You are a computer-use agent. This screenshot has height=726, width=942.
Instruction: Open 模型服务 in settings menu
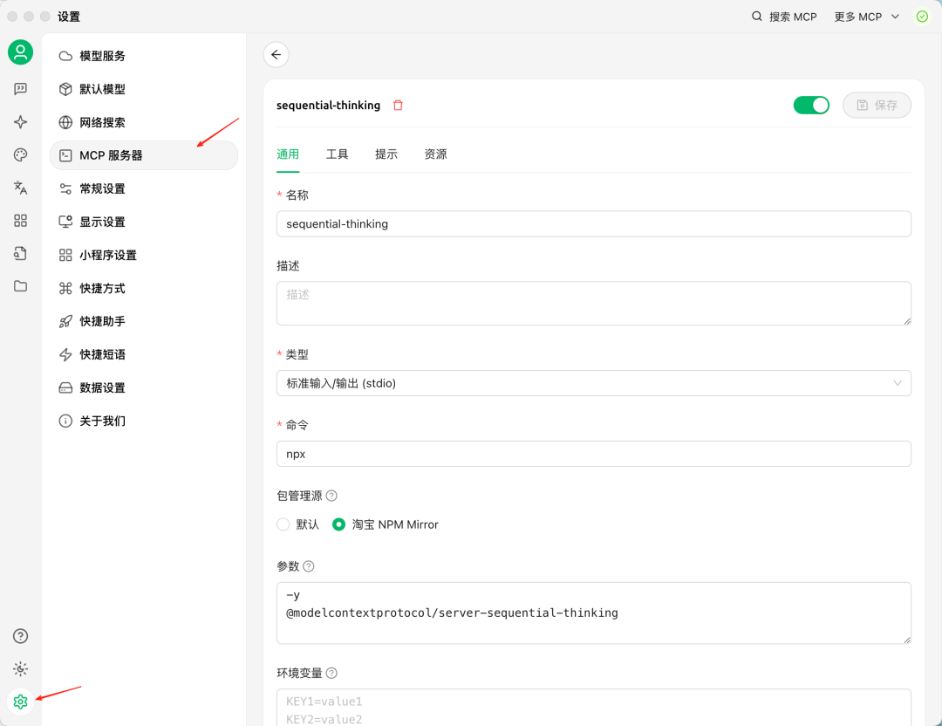103,56
